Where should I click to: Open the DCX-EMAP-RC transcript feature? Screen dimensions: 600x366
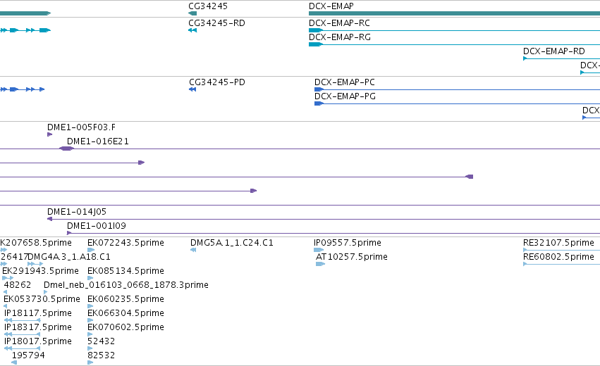pos(454,30)
